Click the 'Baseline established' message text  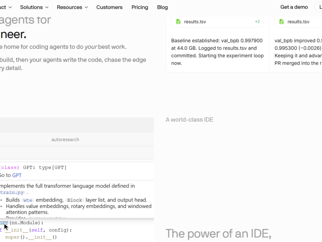tap(217, 52)
